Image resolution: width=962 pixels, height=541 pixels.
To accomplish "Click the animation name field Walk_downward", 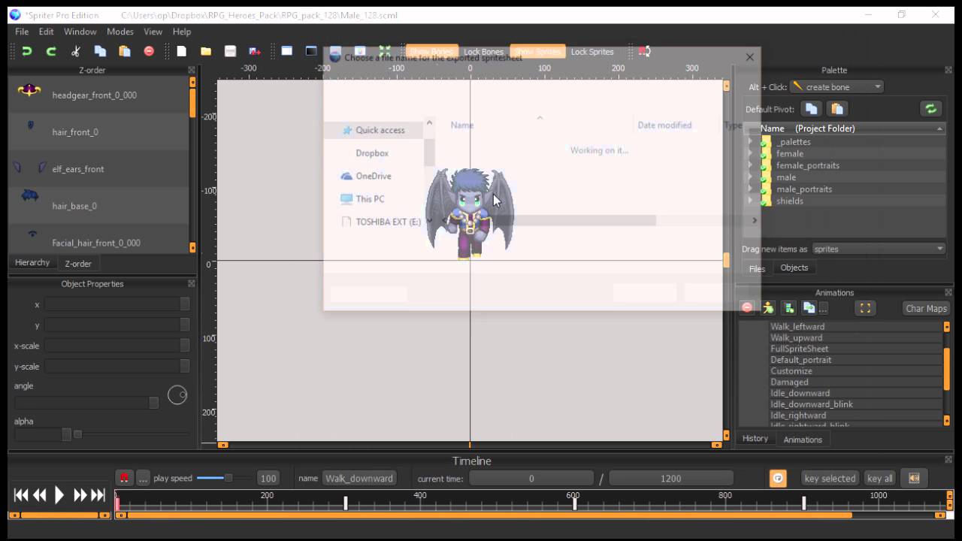I will (x=359, y=478).
